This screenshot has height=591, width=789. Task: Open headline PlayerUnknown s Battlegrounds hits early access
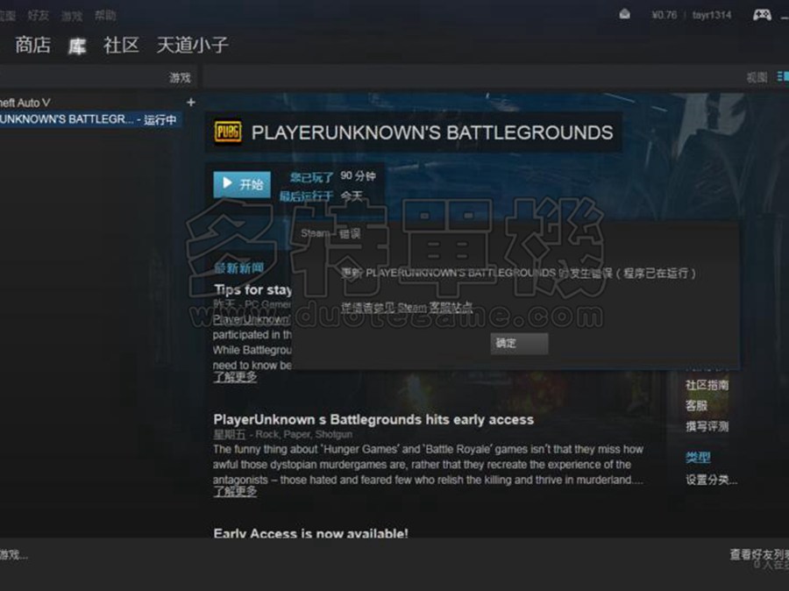pos(373,419)
